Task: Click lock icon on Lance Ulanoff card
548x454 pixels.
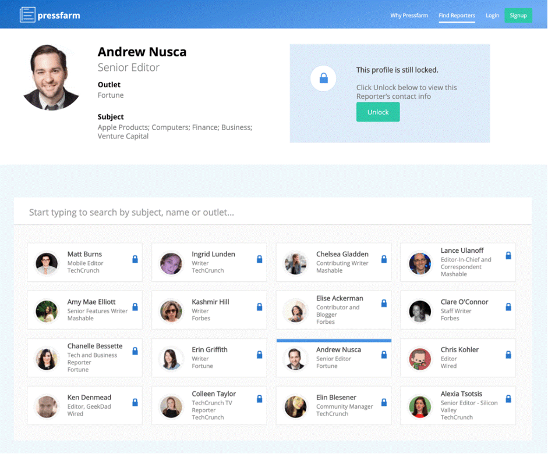Action: 508,255
